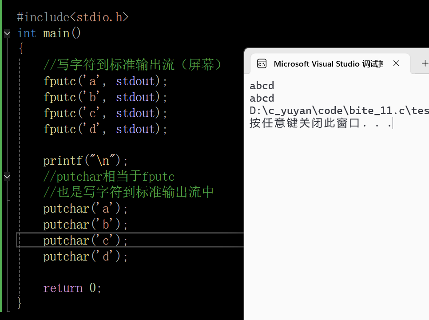Screen dimensions: 429x320
Task: Collapse the main() function fold arrow
Action: (7, 33)
